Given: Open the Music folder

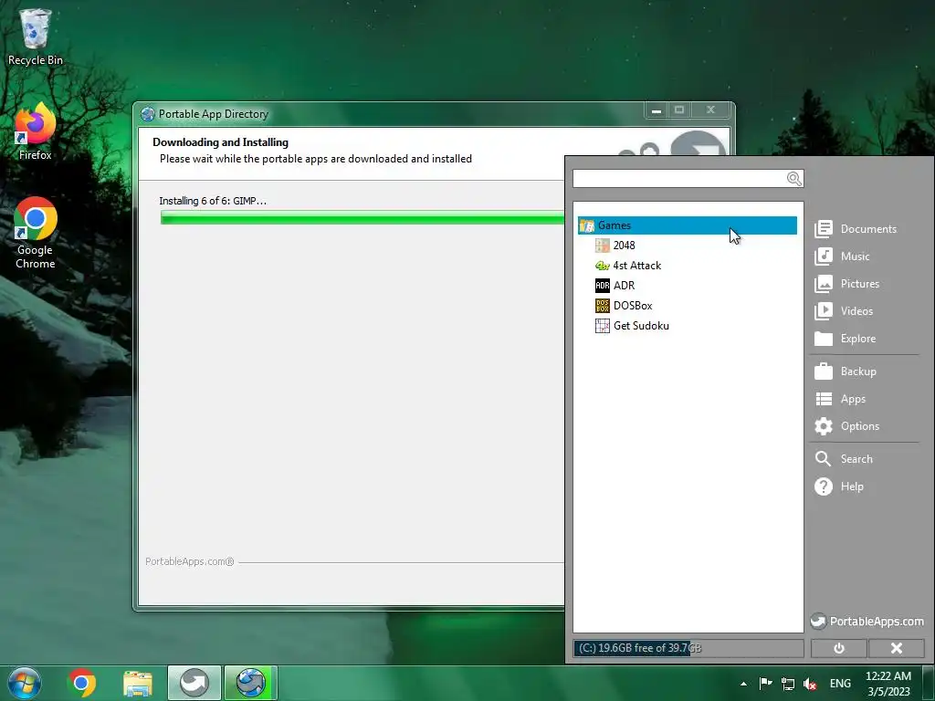Looking at the screenshot, I should click(x=842, y=256).
